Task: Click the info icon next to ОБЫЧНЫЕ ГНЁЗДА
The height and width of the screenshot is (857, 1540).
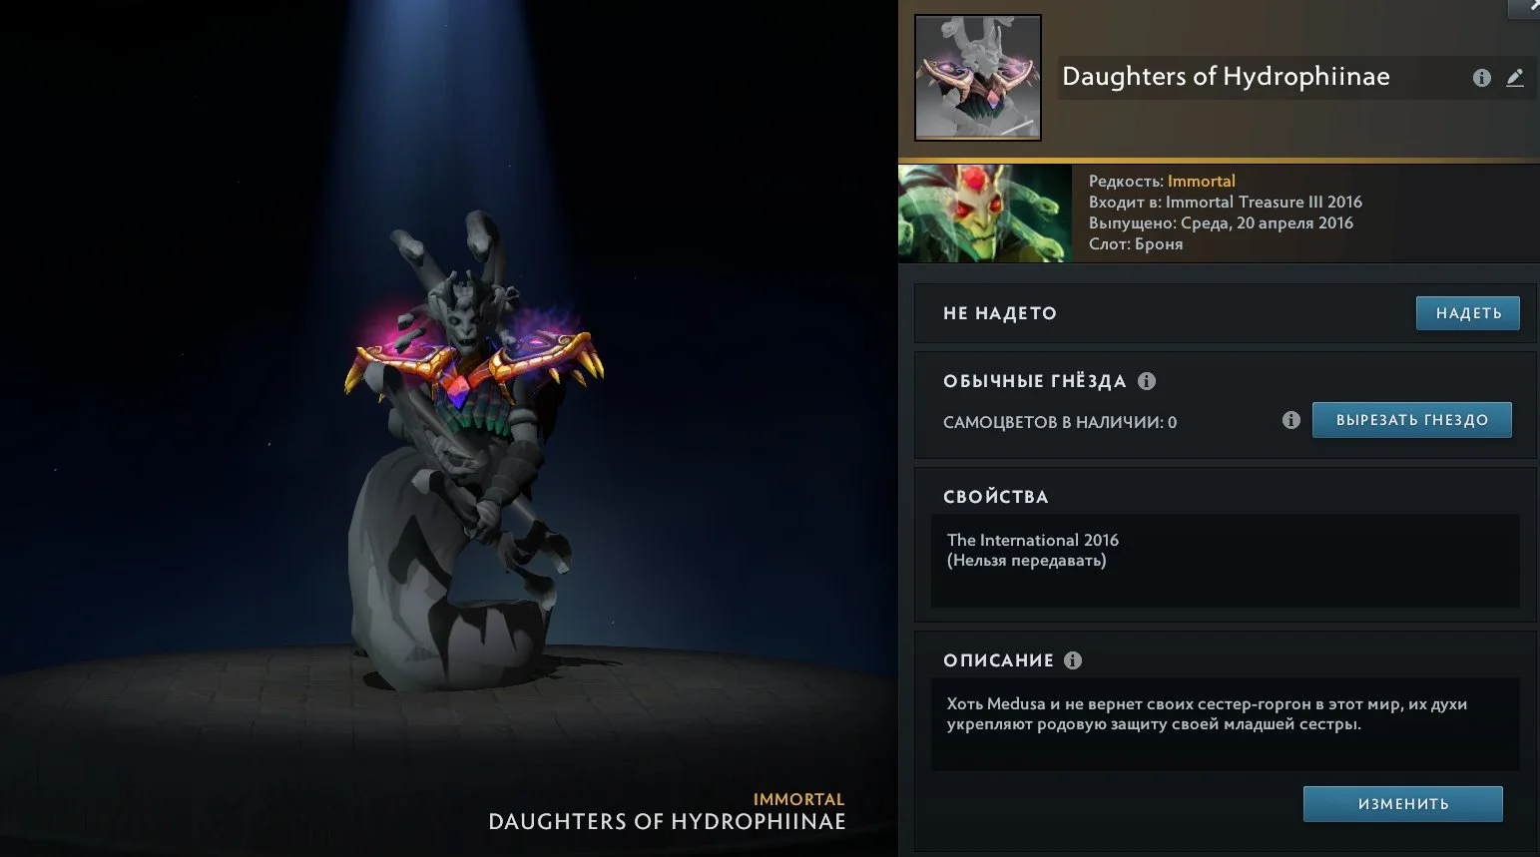Action: point(1147,381)
